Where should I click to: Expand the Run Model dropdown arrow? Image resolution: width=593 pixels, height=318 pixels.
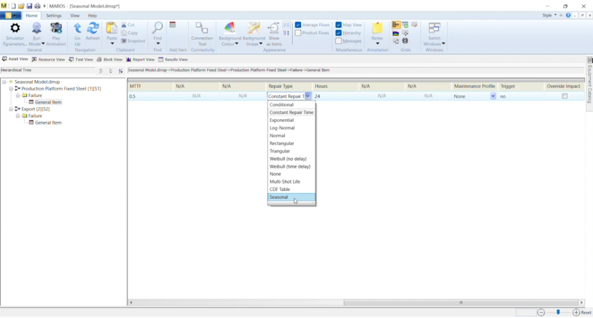43,44
